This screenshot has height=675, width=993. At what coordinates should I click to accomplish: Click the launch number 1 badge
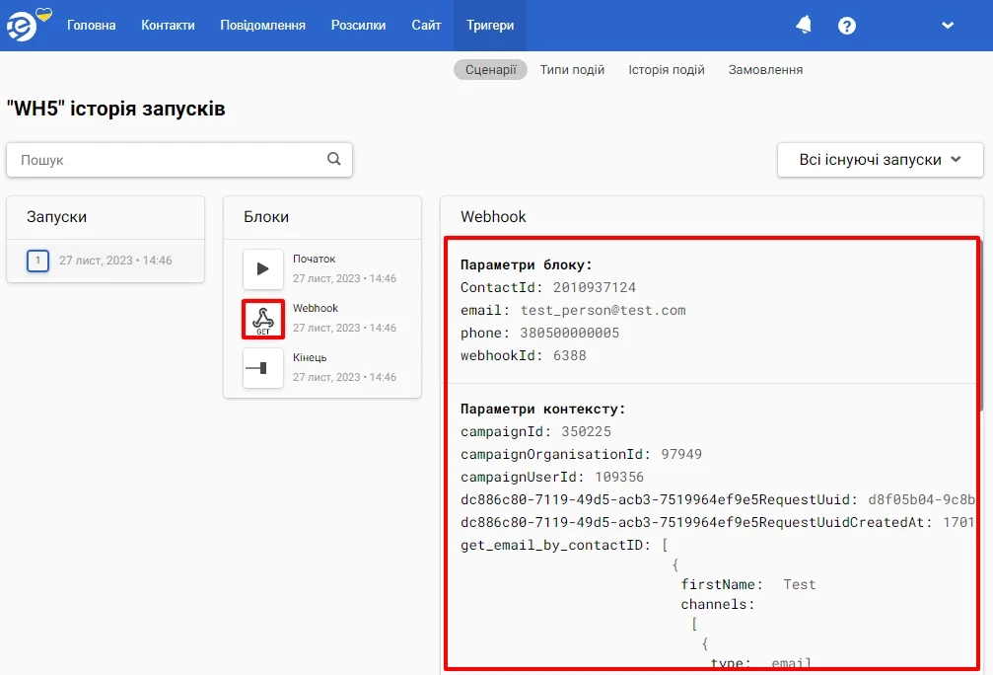[38, 261]
